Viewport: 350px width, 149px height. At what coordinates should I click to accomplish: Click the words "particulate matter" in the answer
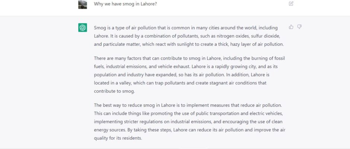122,44
